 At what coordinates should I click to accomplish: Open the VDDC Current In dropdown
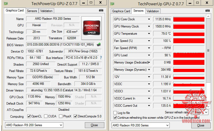[149, 98]
